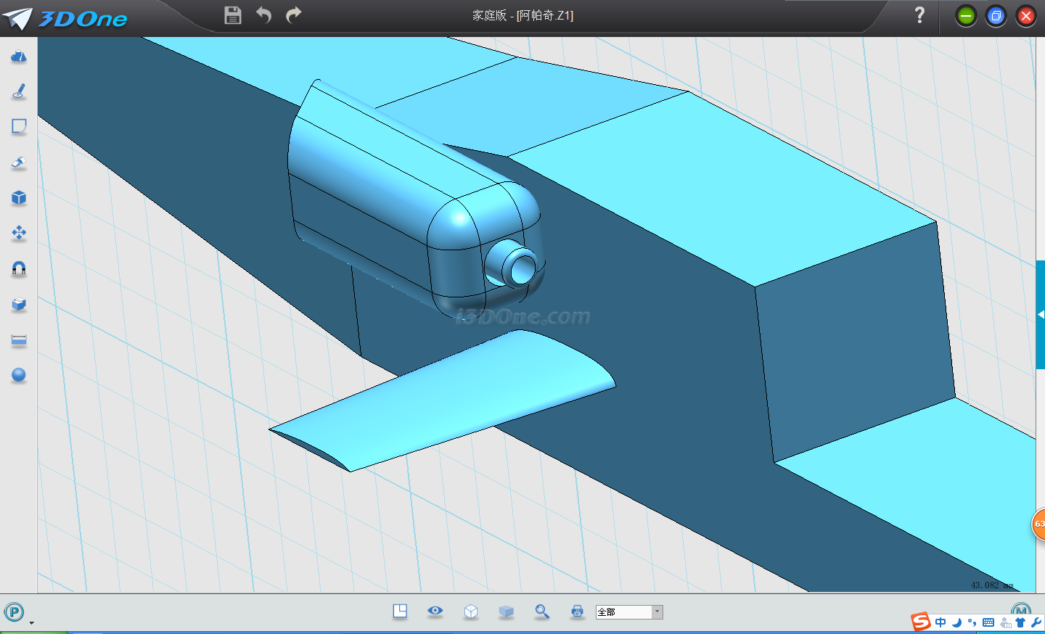Activate the magnet snap tool
The image size is (1045, 634).
point(19,269)
